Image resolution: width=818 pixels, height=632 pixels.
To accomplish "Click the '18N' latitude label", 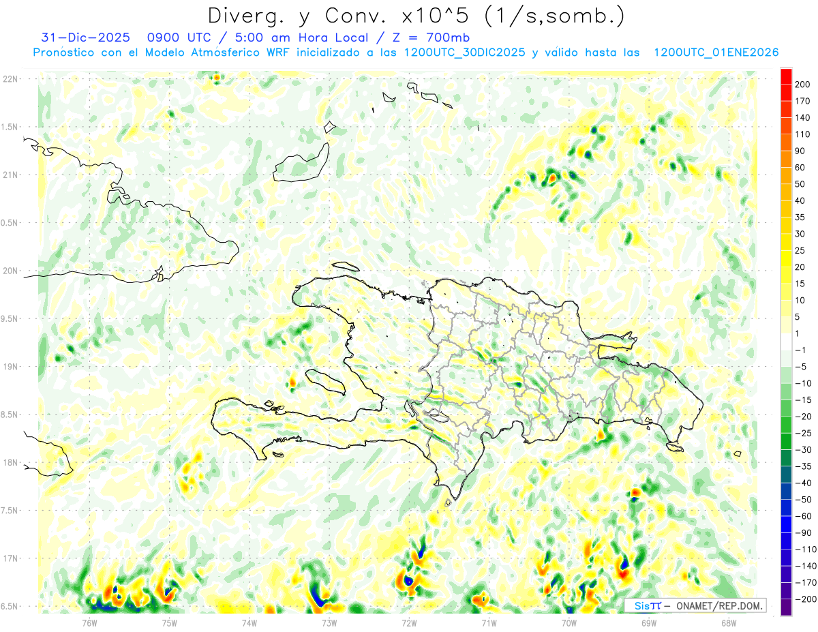I will coord(10,463).
